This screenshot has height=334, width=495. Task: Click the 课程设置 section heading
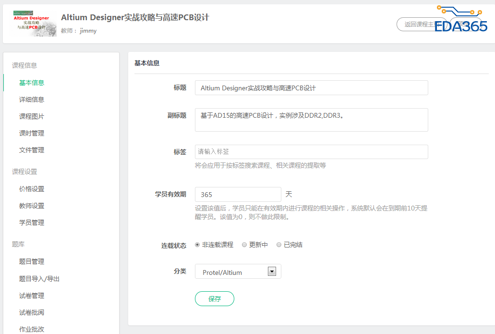tap(24, 172)
